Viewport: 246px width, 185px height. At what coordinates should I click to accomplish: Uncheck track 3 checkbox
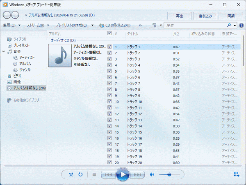click(x=109, y=59)
